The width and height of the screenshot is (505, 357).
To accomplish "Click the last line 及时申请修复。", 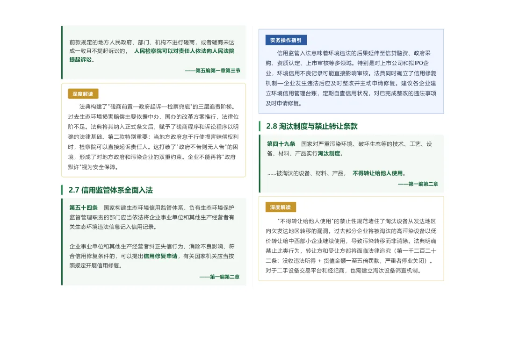I will (283, 104).
